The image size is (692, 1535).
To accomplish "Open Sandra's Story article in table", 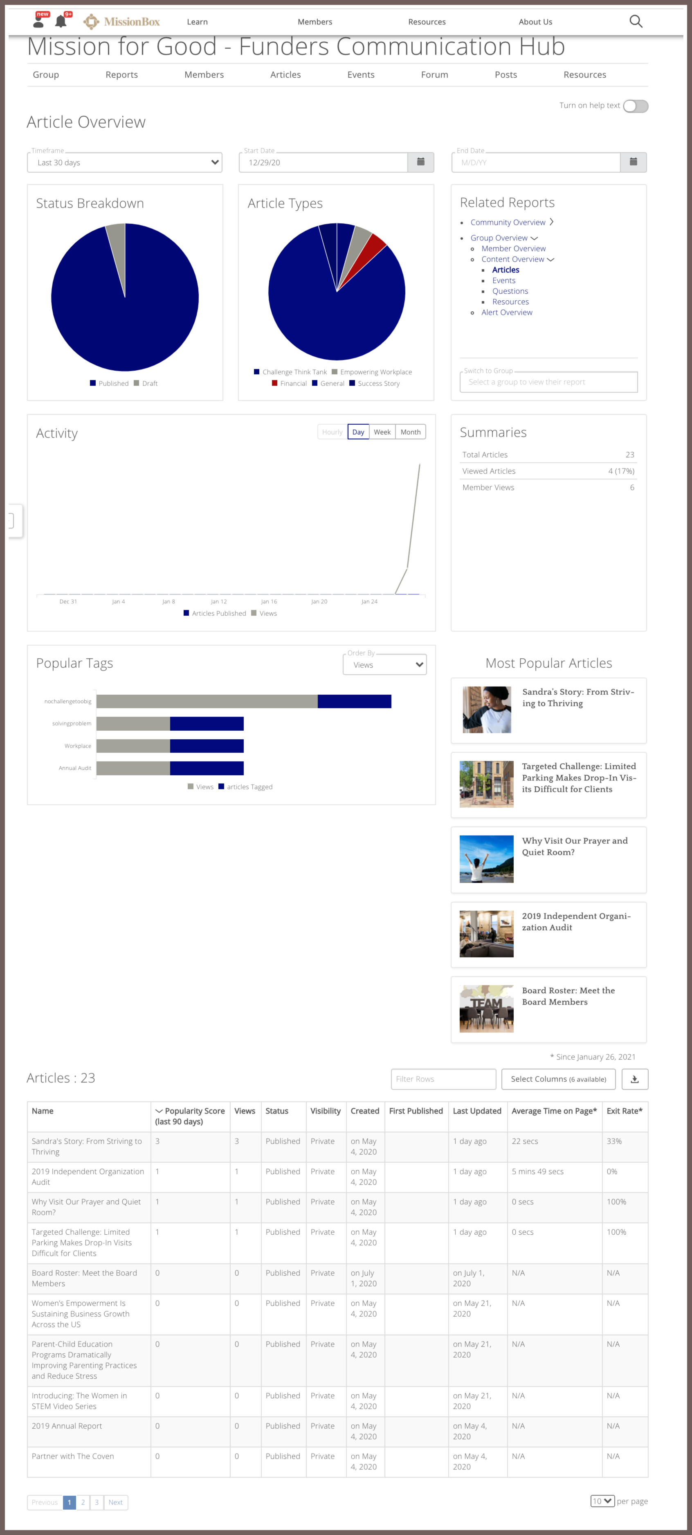I will pos(87,1146).
